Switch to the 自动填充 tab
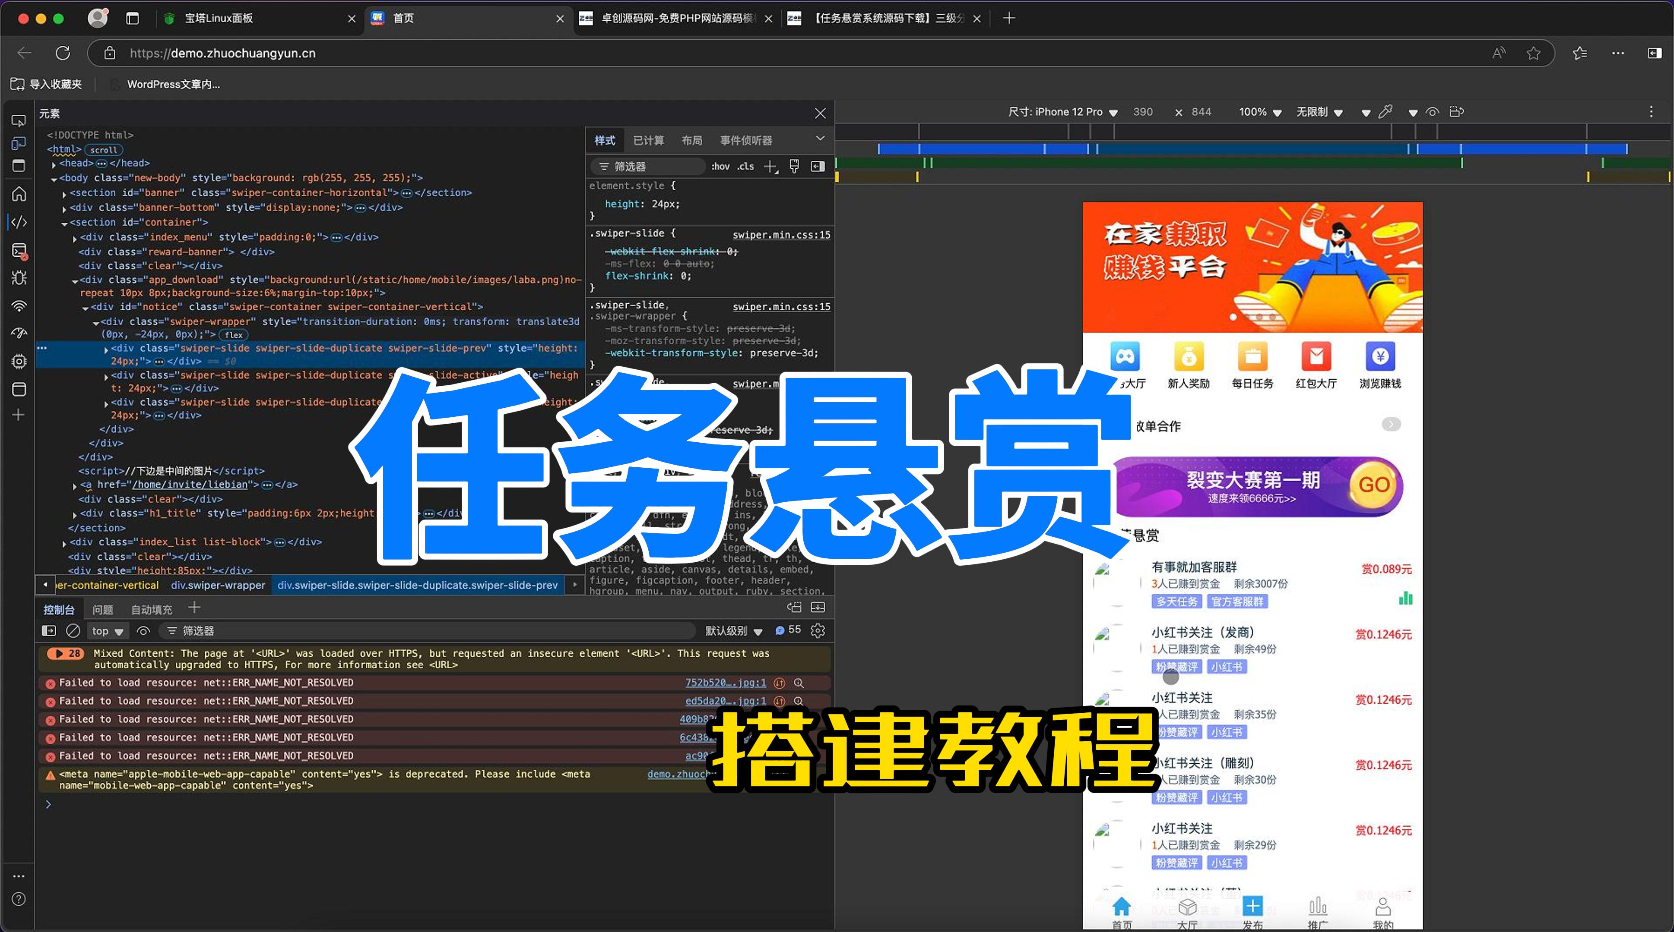Screen dimensions: 1674x932 tap(152, 609)
